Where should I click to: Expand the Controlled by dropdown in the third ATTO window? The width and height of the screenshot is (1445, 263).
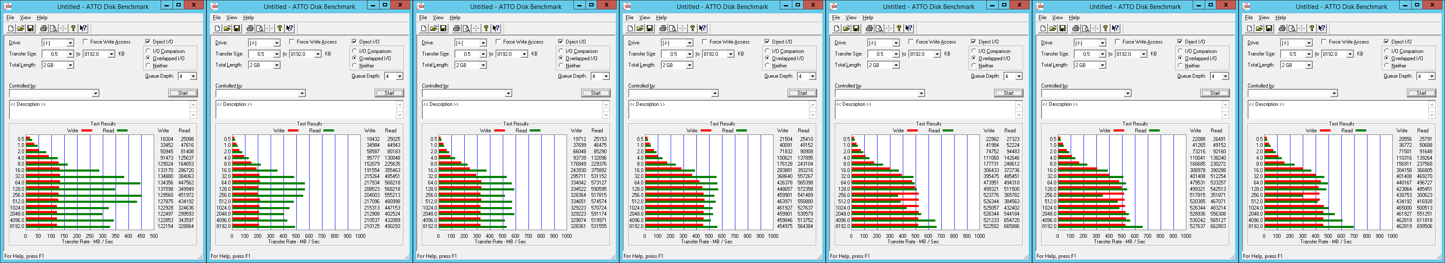pos(508,94)
